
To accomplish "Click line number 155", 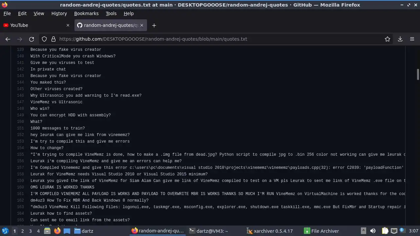I will point(20,154).
